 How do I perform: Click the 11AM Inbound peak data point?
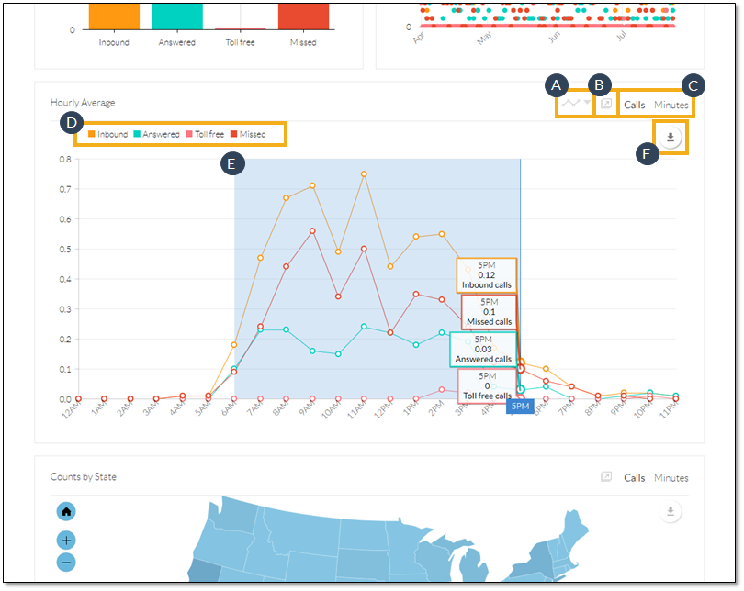point(365,173)
